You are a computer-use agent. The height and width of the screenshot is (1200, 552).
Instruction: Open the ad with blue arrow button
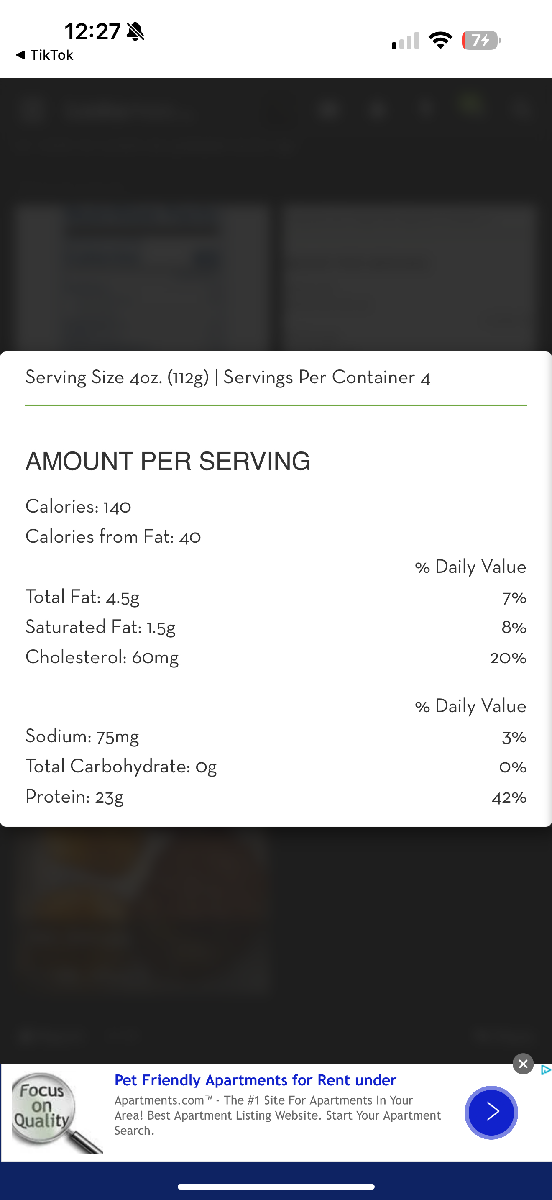[491, 1113]
